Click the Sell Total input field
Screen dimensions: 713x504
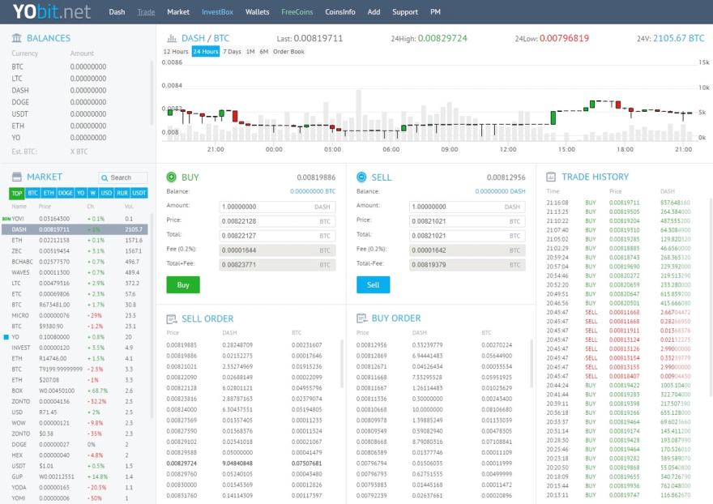468,236
